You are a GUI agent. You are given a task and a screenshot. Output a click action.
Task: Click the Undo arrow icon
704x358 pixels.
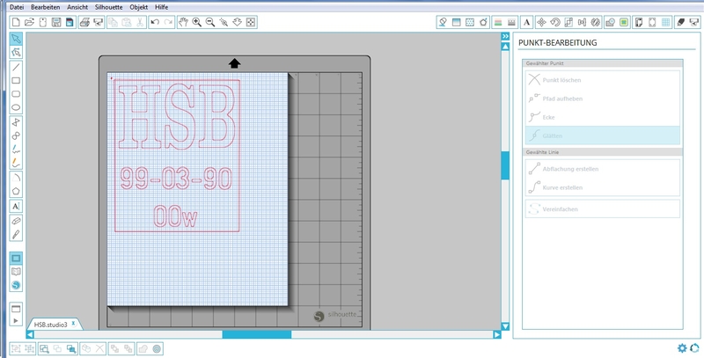tap(155, 20)
